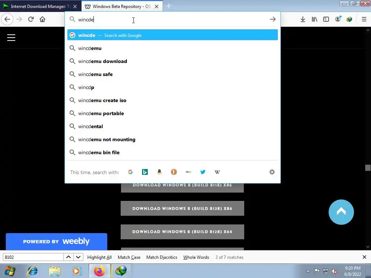Search this time with DuckDuckGo

[x=174, y=172]
